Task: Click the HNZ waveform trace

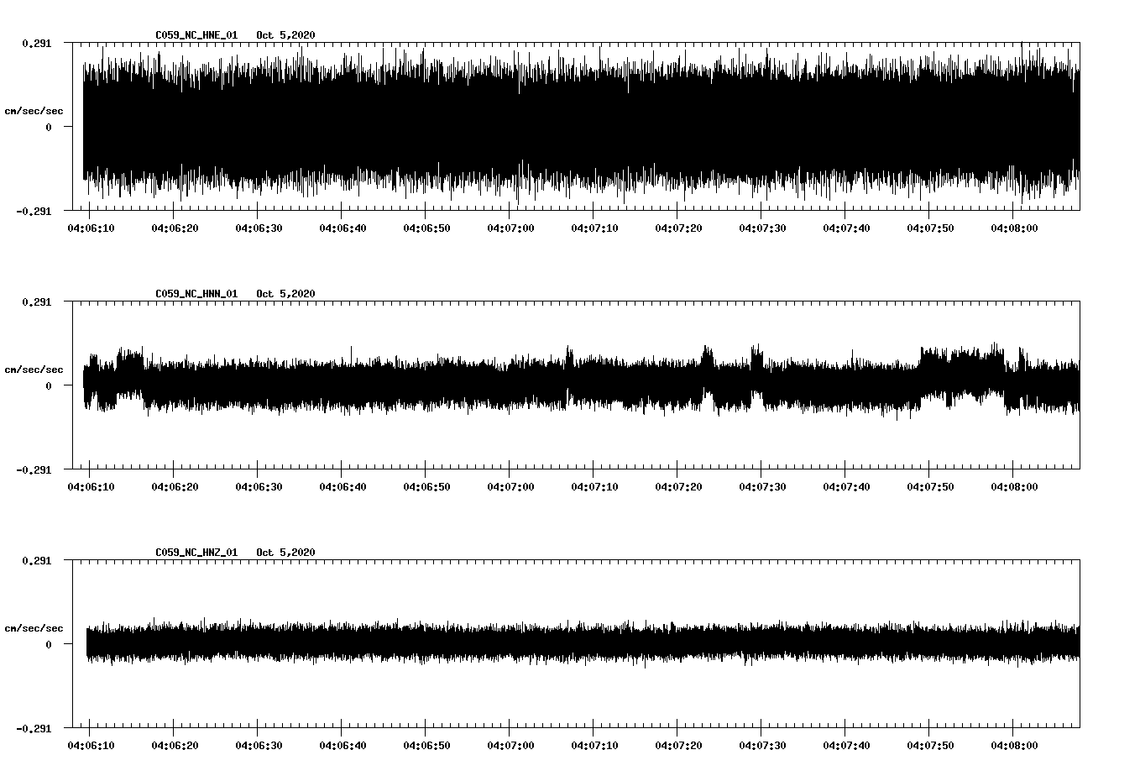Action: click(x=504, y=643)
